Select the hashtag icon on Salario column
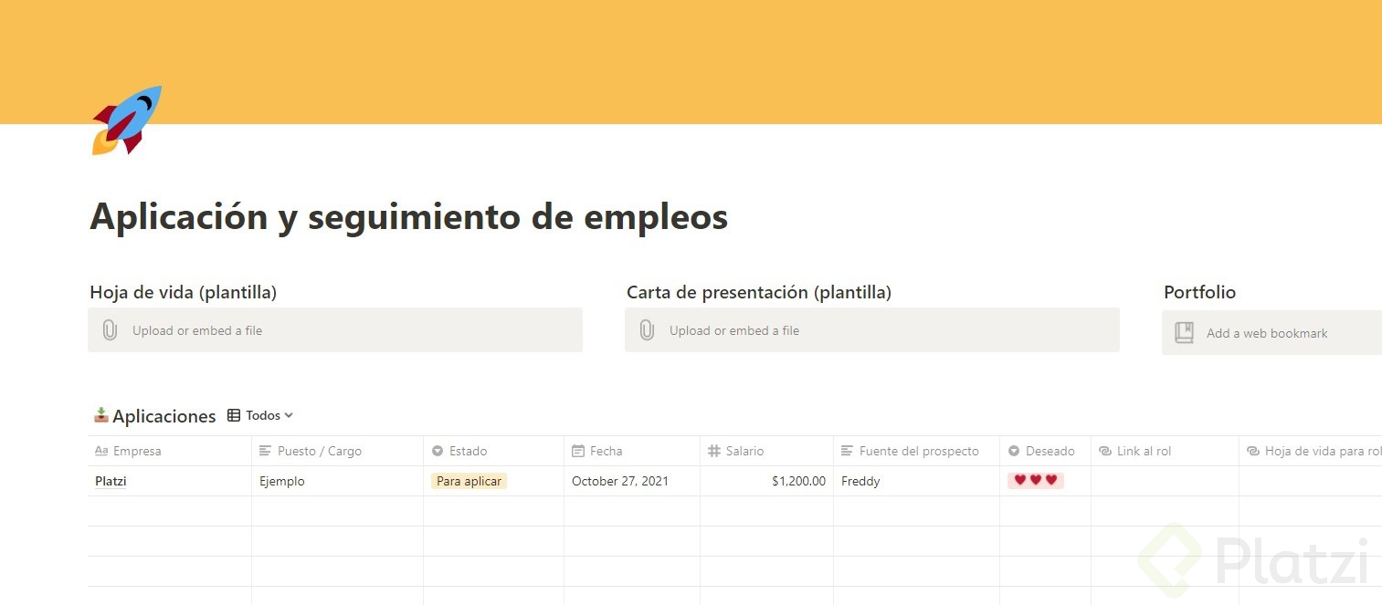The width and height of the screenshot is (1382, 605). click(x=713, y=451)
